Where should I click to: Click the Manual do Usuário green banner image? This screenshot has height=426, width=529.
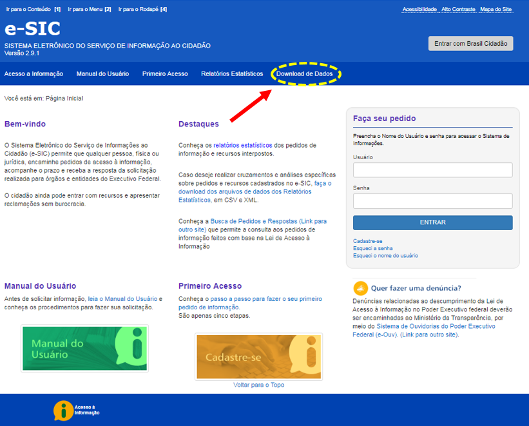click(84, 348)
